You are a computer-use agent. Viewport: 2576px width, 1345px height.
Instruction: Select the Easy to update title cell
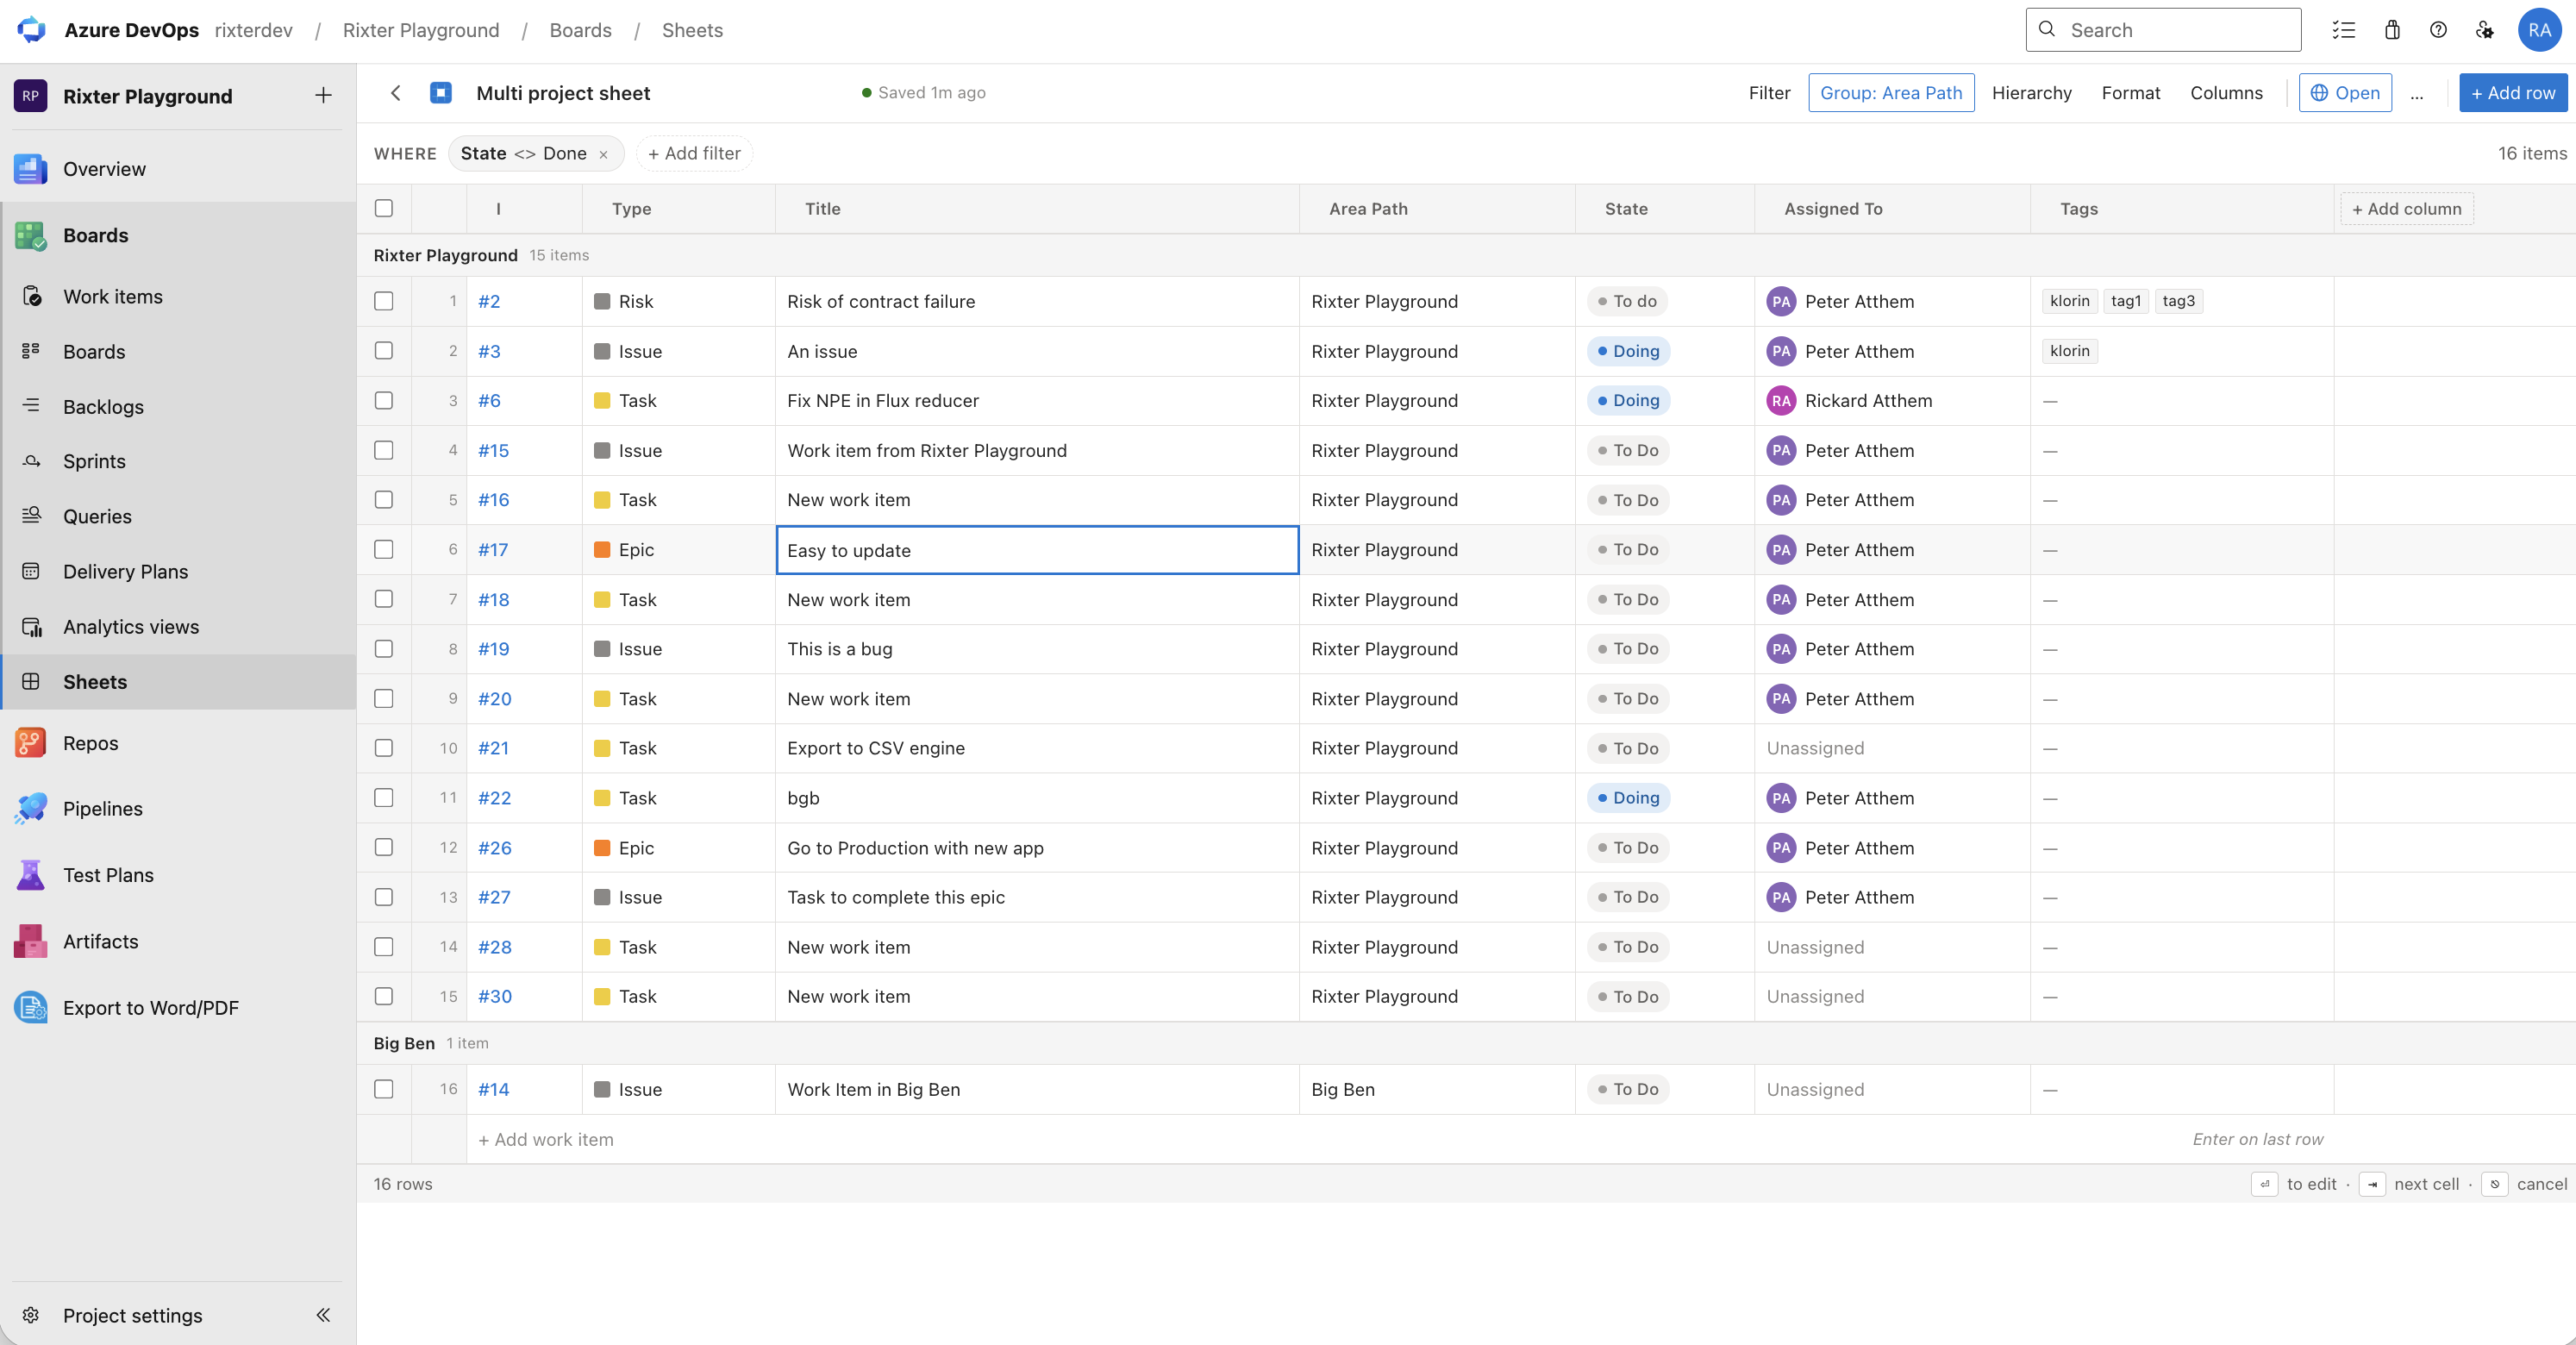1037,550
